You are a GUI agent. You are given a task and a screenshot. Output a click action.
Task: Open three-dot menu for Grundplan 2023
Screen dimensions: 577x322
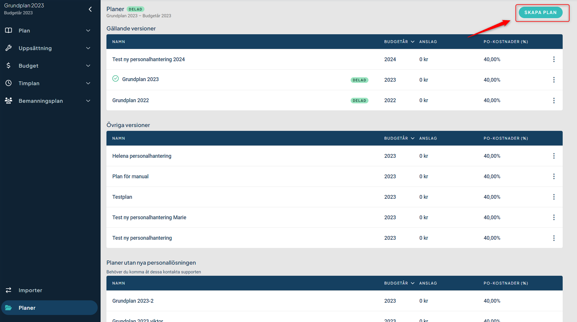554,80
